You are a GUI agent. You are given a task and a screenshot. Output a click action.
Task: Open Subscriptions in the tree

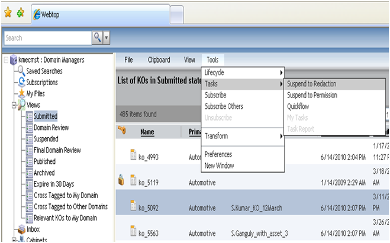(42, 82)
